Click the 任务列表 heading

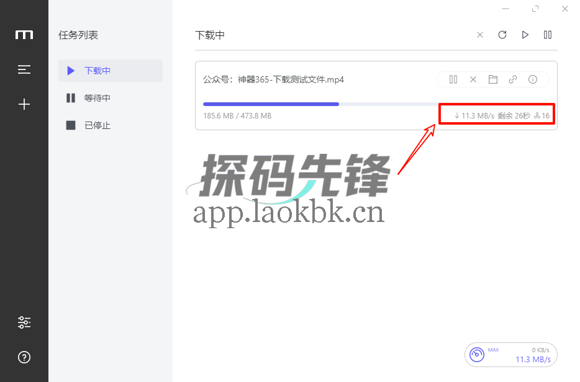click(x=78, y=35)
